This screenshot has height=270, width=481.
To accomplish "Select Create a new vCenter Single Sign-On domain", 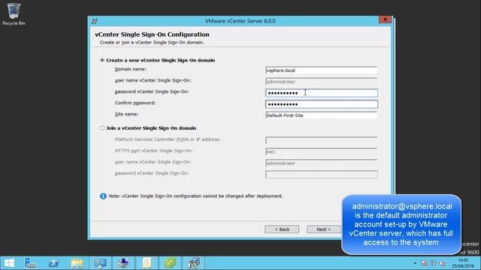I will pyautogui.click(x=102, y=60).
